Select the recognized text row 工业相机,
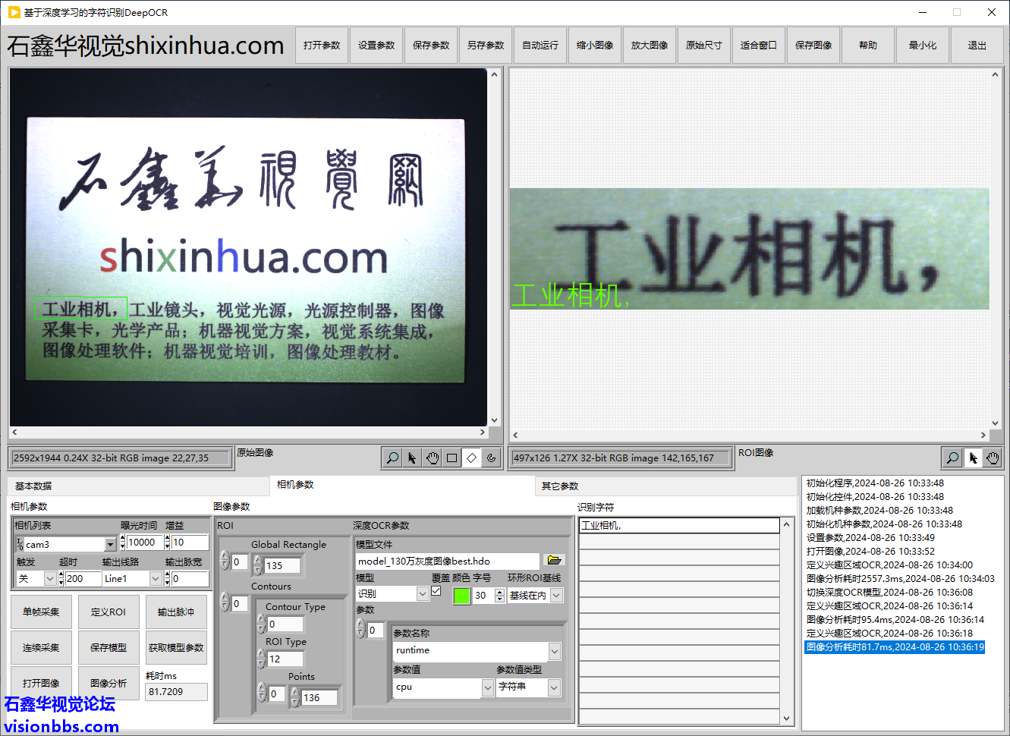Viewport: 1010px width, 736px height. (x=679, y=525)
